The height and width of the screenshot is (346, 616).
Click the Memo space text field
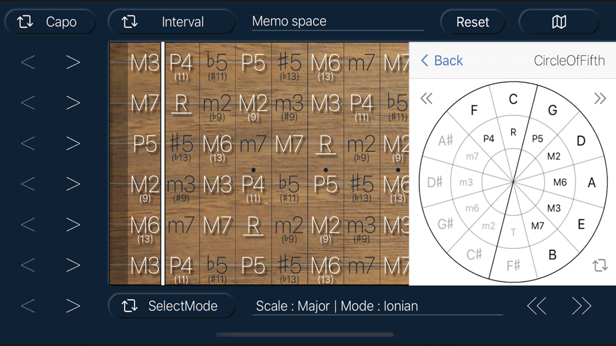pyautogui.click(x=338, y=22)
